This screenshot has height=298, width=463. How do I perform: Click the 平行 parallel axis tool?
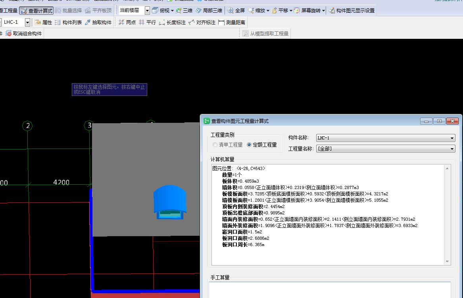tap(147, 23)
